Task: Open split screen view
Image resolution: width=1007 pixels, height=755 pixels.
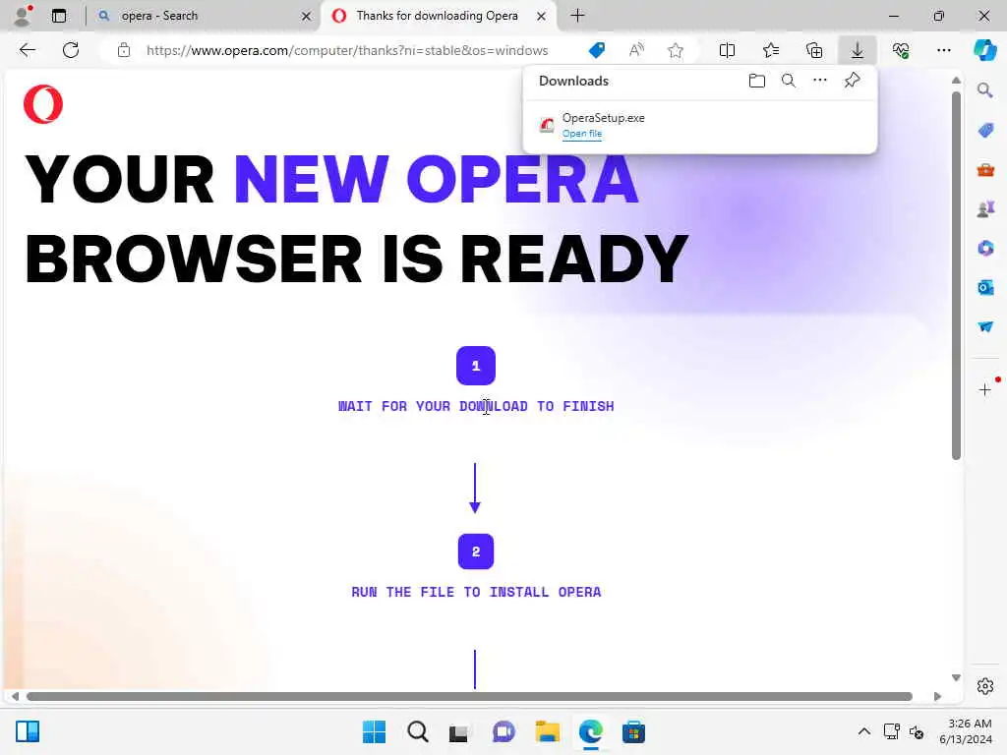Action: click(727, 50)
